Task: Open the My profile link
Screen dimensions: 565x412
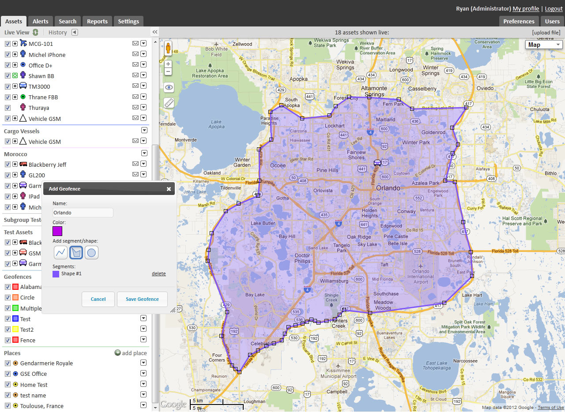Action: [526, 8]
